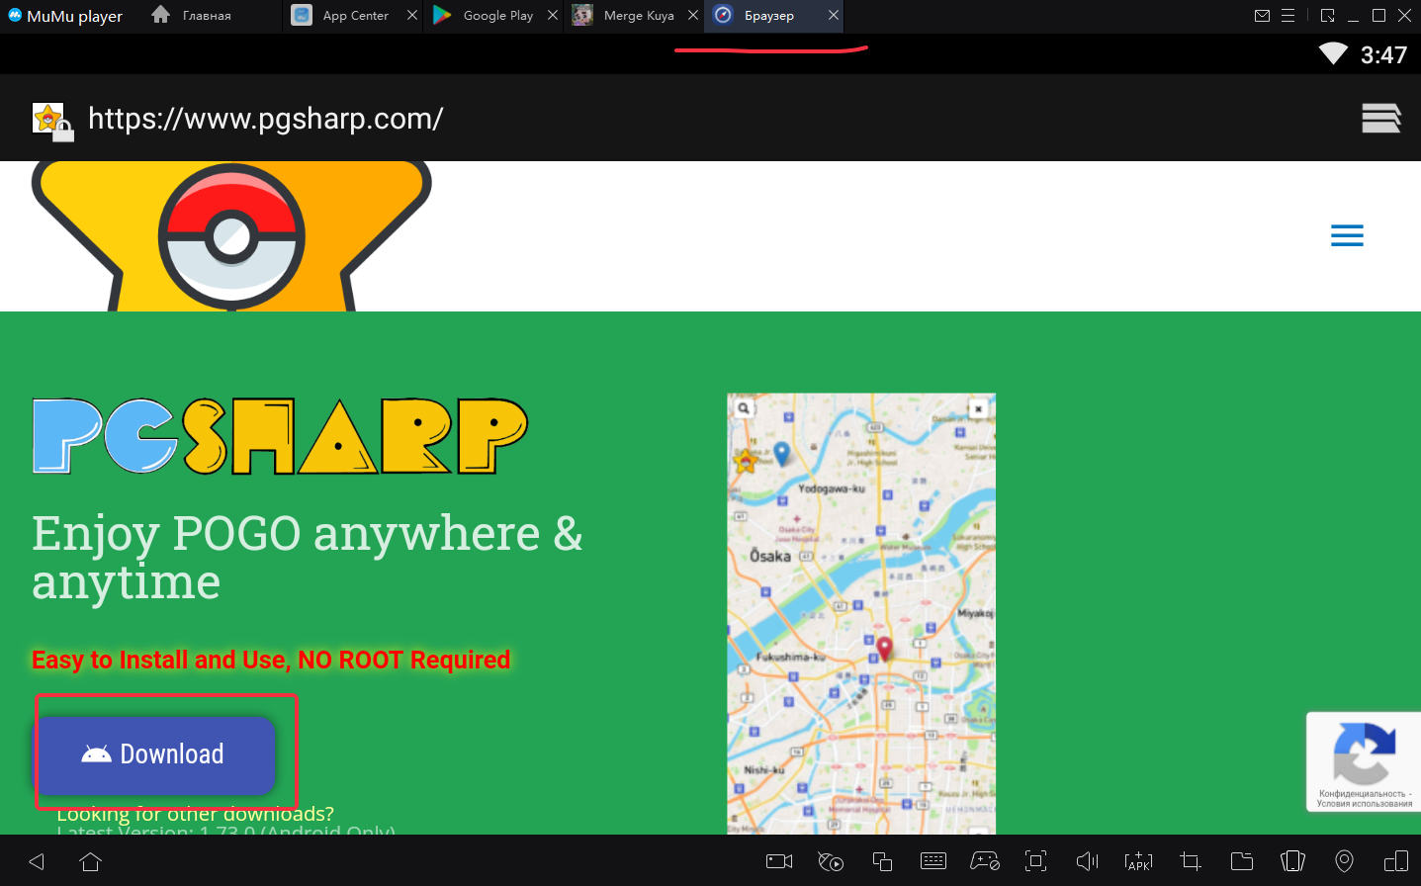Image resolution: width=1421 pixels, height=886 pixels.
Task: Take a screenshot with crop icon
Action: tap(1191, 861)
